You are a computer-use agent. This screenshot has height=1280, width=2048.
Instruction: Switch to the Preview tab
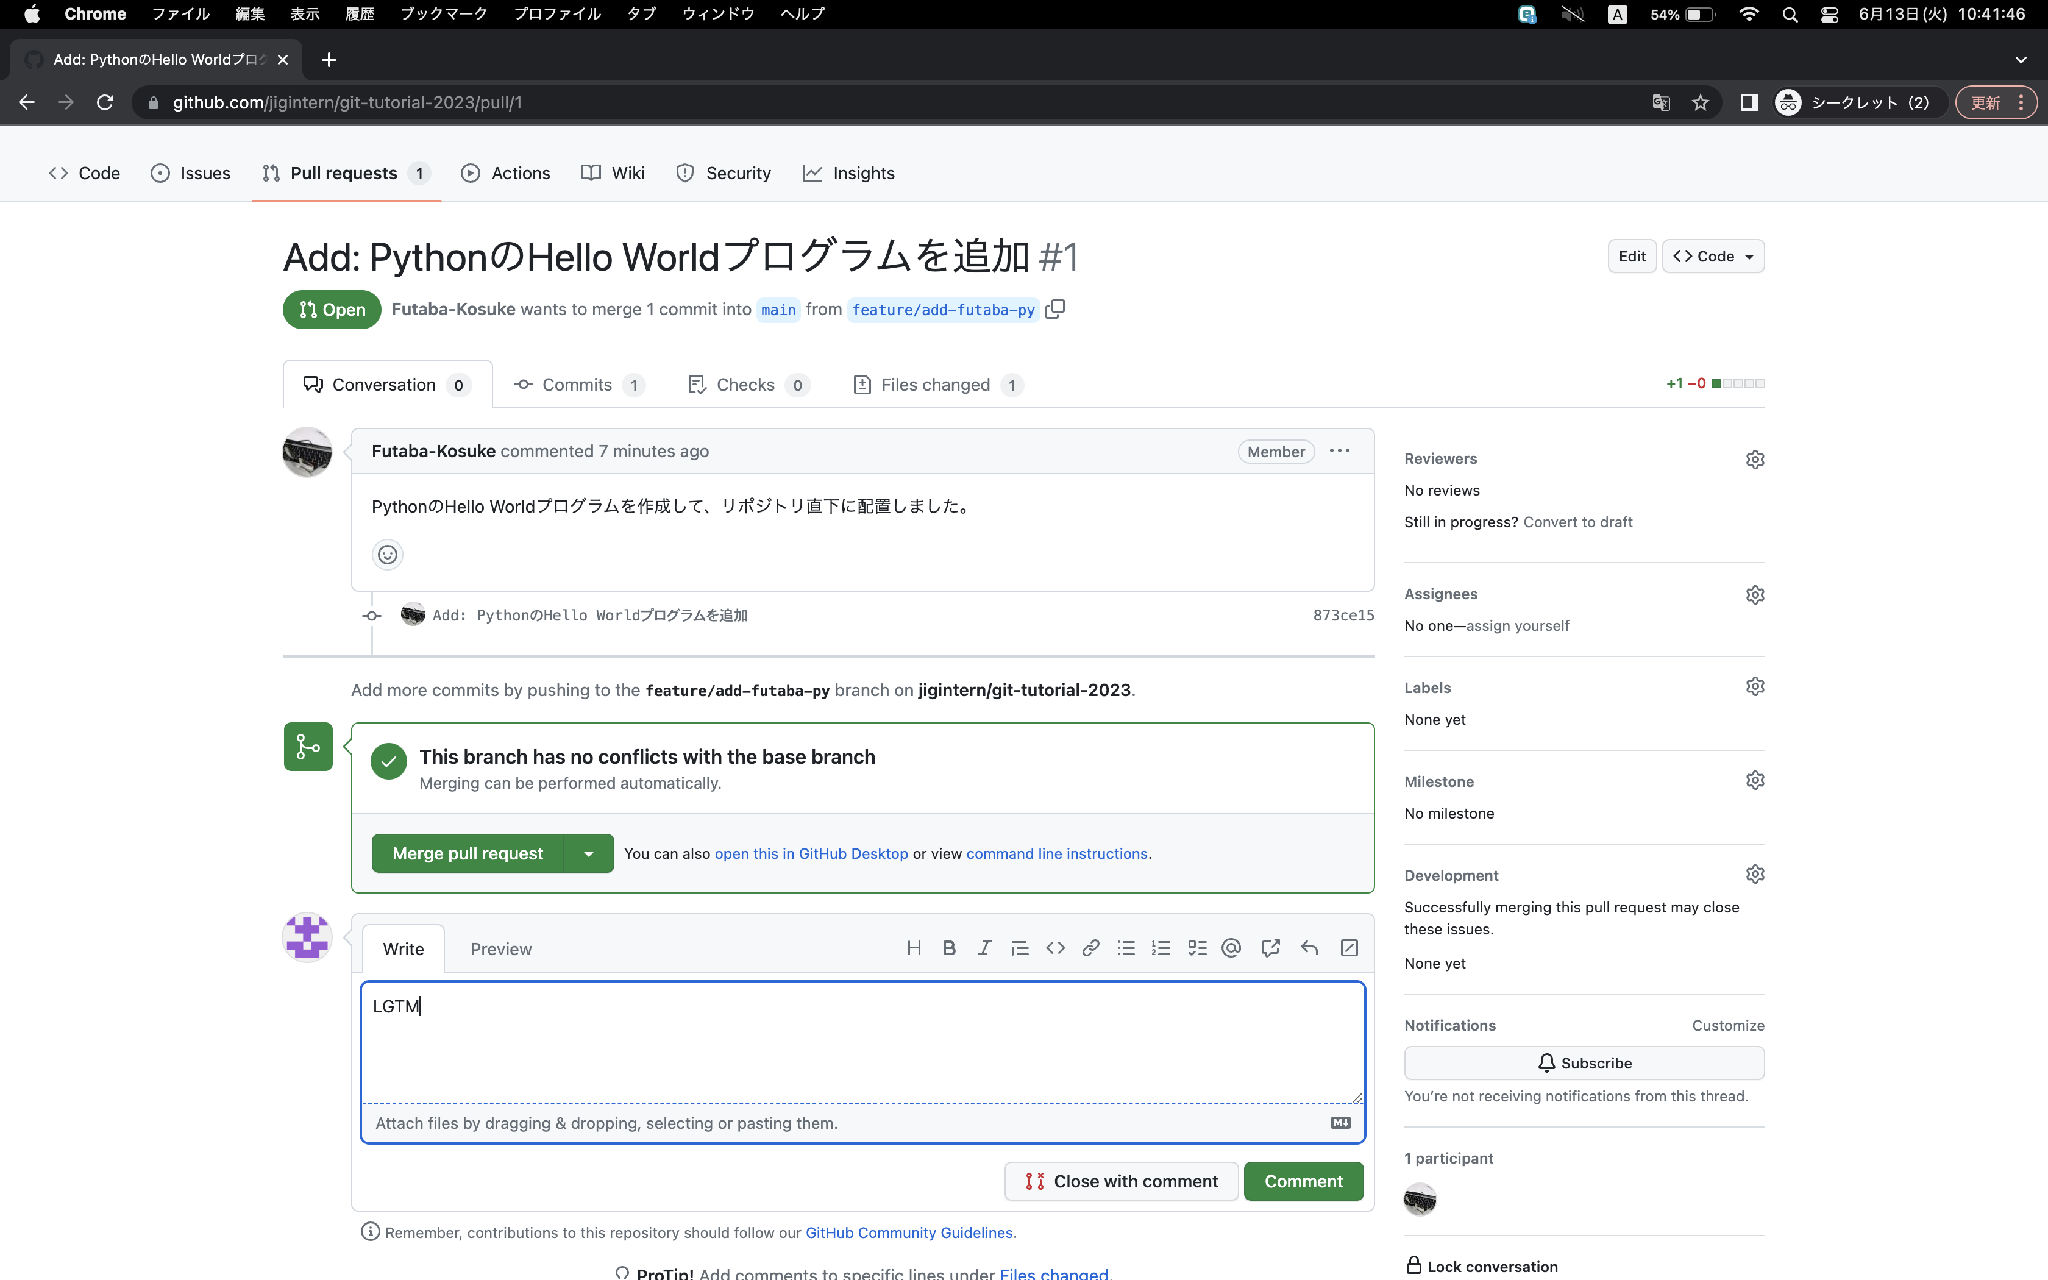(501, 949)
